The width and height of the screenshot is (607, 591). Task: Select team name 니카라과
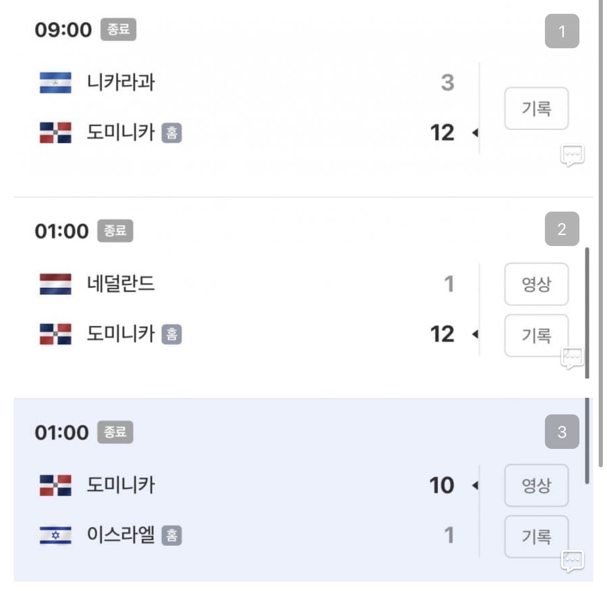[x=121, y=83]
